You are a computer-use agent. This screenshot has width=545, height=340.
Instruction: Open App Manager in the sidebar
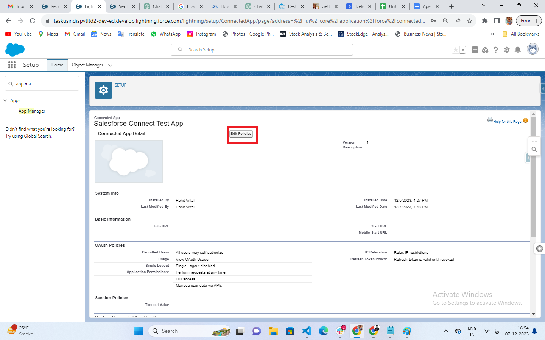(x=32, y=111)
